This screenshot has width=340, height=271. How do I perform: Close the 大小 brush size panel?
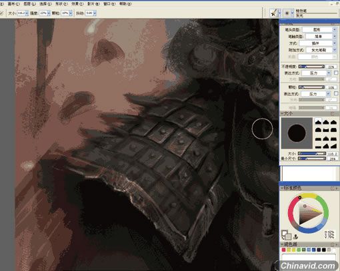coord(333,114)
